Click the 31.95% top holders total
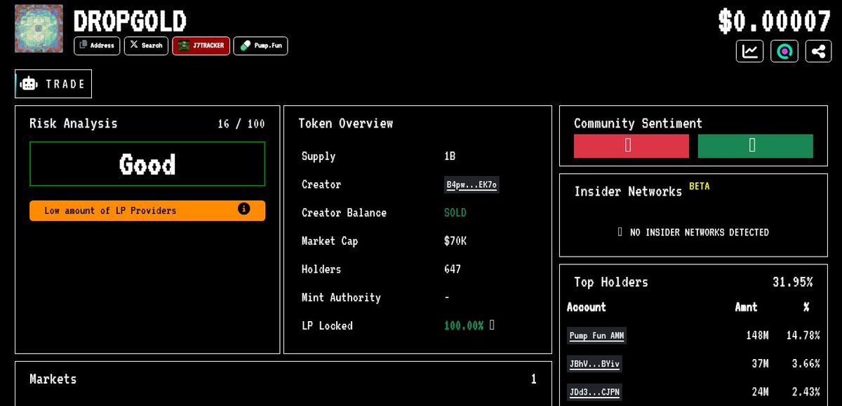This screenshot has width=842, height=406. click(793, 282)
